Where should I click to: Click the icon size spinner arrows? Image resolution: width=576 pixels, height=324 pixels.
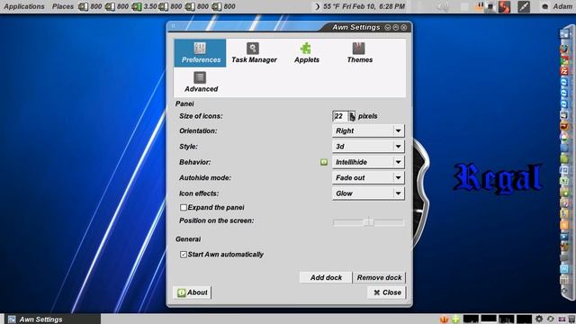(352, 116)
